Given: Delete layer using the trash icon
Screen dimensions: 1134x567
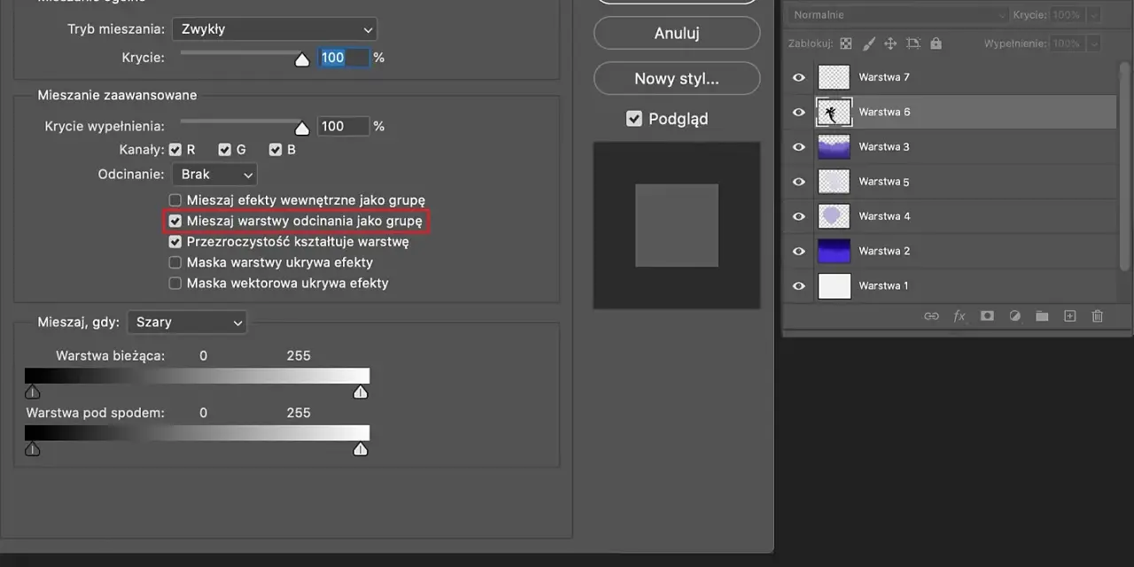Looking at the screenshot, I should [1098, 316].
